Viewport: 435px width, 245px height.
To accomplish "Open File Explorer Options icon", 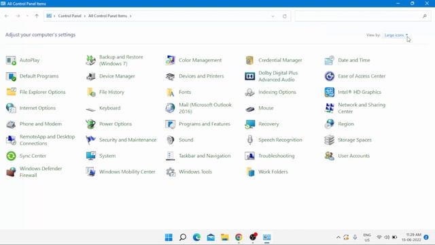I will click(x=11, y=92).
